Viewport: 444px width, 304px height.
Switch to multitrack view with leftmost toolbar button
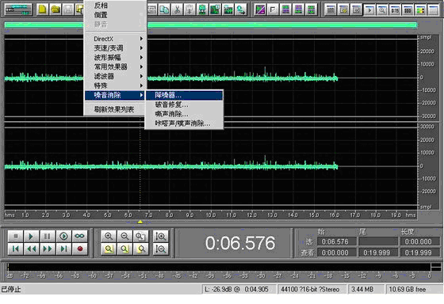click(x=18, y=9)
